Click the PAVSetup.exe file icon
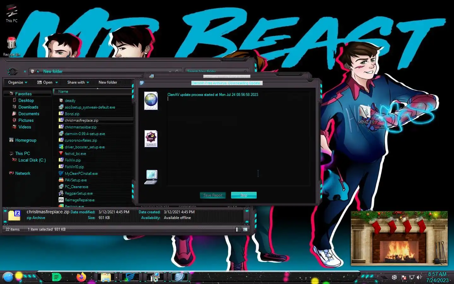The width and height of the screenshot is (454, 284). coord(61,180)
